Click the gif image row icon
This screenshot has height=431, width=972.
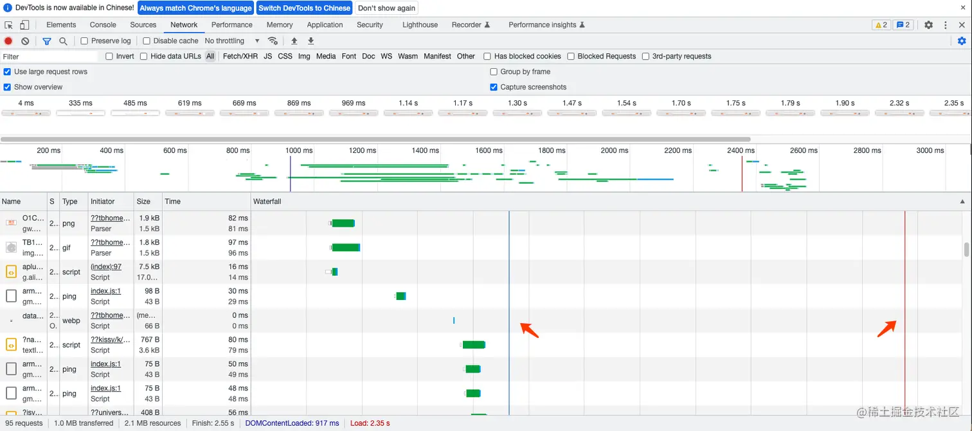[x=11, y=247]
